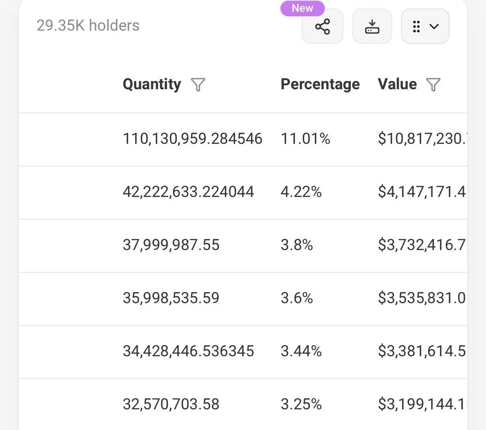Image resolution: width=486 pixels, height=430 pixels.
Task: Select quantity 35,998,535.59 row
Action: click(x=171, y=298)
